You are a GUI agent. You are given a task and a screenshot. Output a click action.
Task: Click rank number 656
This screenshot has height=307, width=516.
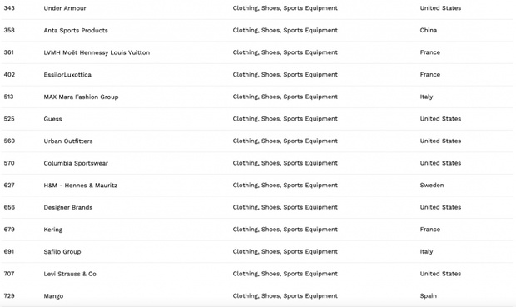(x=9, y=207)
